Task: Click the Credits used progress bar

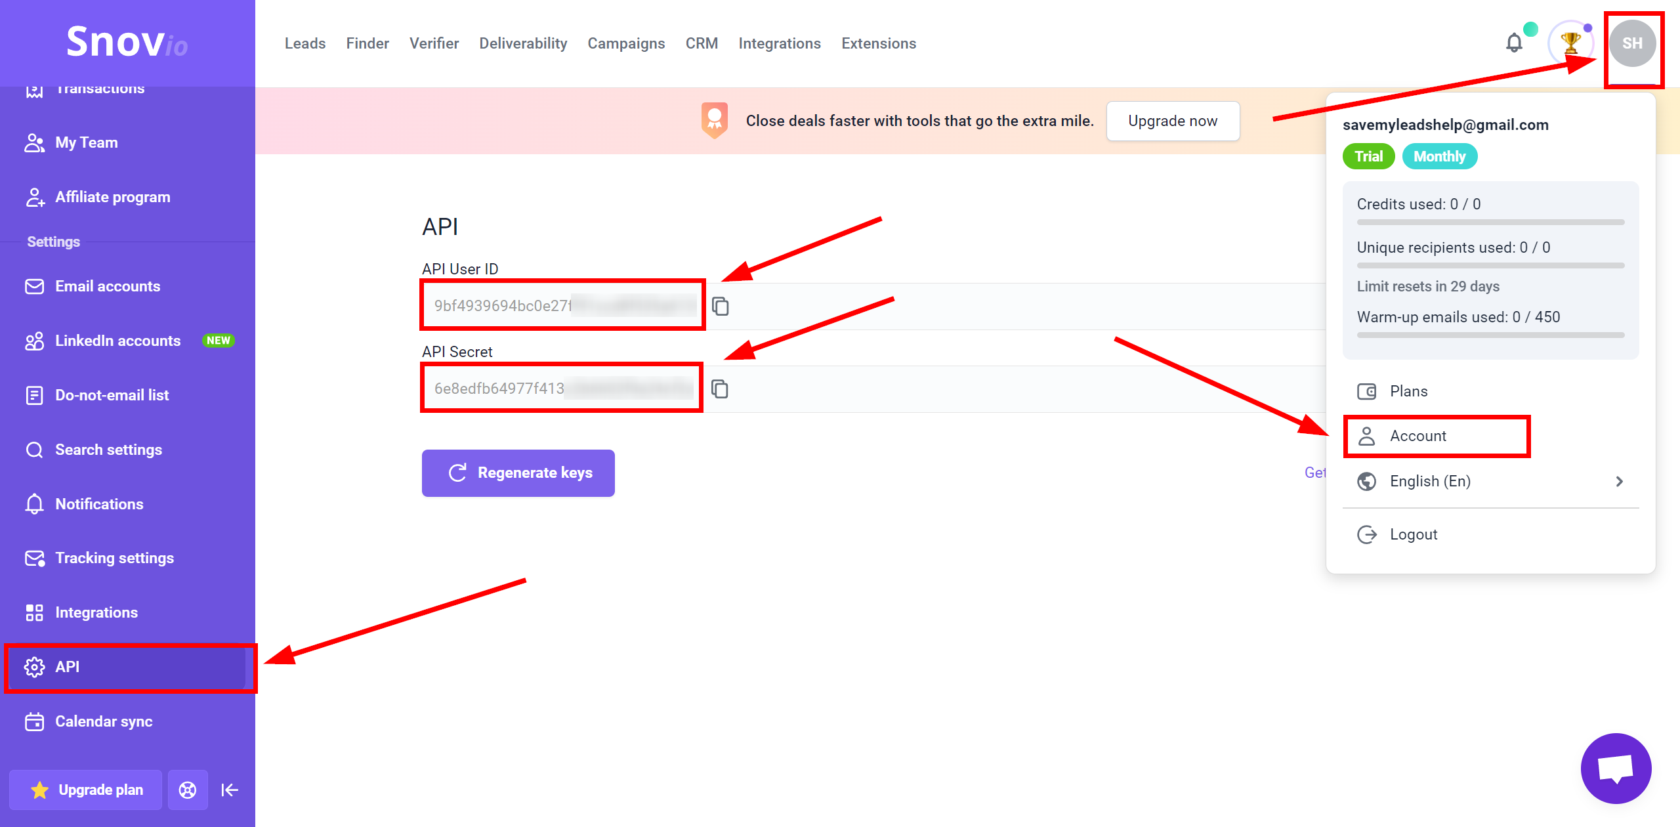Action: click(1491, 223)
